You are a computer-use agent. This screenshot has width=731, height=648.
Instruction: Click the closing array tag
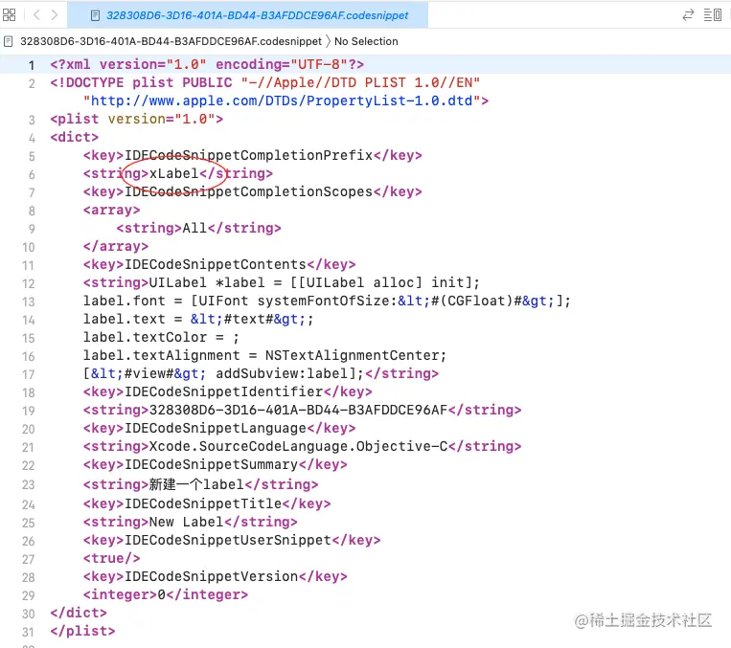point(116,246)
